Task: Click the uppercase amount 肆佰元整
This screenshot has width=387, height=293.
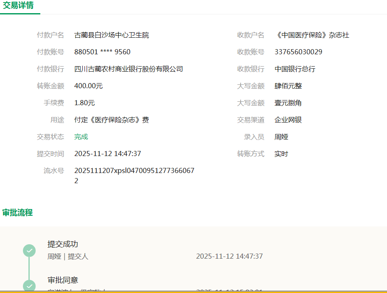Action: click(x=288, y=86)
